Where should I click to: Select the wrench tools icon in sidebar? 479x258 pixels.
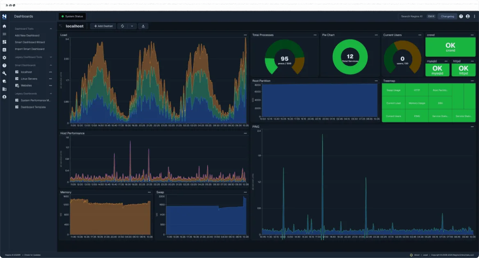[x=4, y=72]
